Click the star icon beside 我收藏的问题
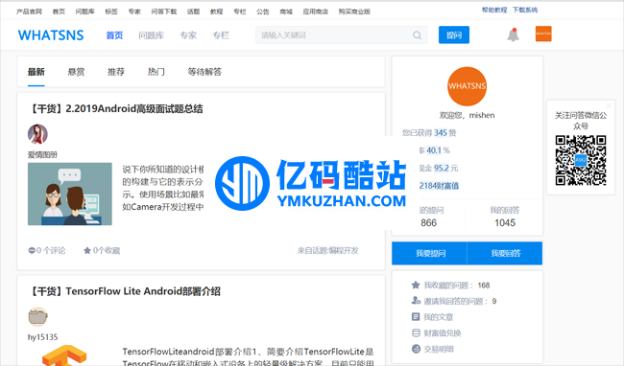 pos(416,285)
